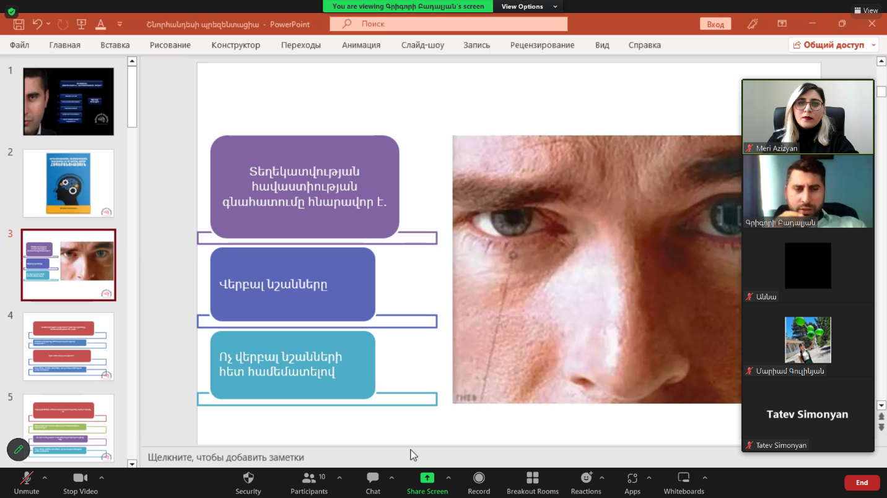Click the green annotation pencil button
Viewport: 887px width, 498px height.
[19, 449]
